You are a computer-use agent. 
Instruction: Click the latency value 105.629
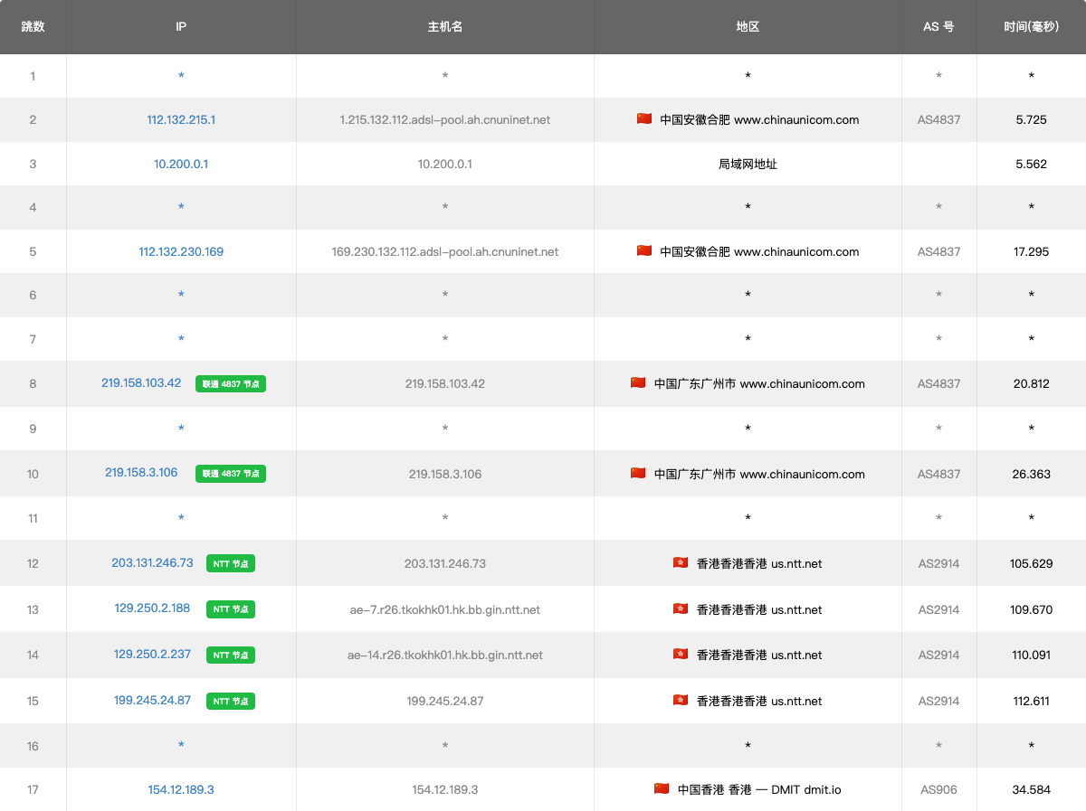point(1032,563)
